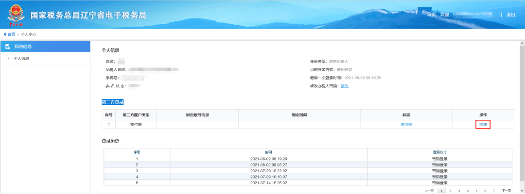Click the 绑定账号信息 column header
This screenshot has height=194, width=525.
point(197,115)
